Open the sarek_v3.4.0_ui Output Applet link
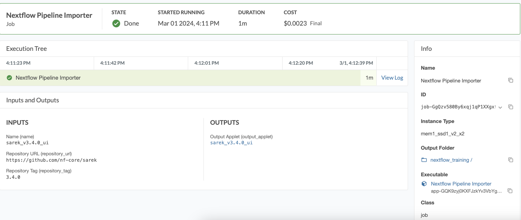521x220 pixels. (x=231, y=143)
